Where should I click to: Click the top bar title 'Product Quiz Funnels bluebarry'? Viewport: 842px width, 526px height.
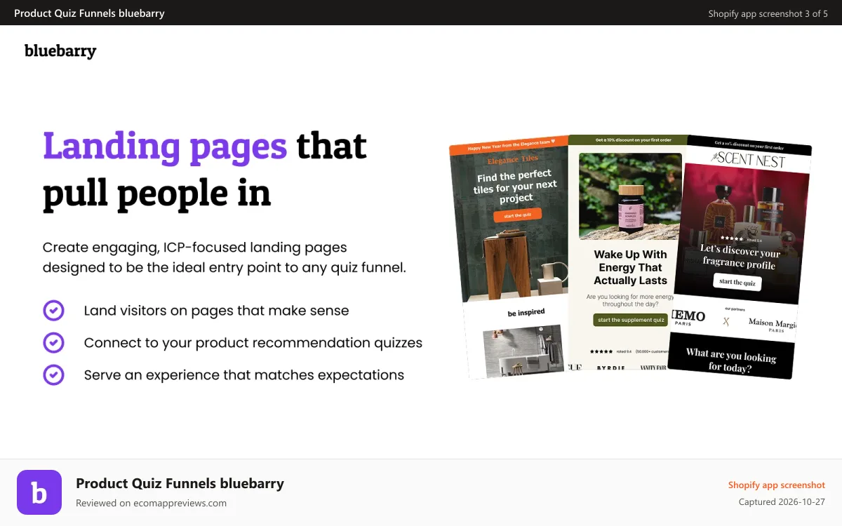89,13
